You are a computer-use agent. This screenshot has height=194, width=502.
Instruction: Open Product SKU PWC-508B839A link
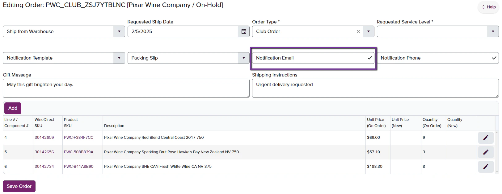78,152
